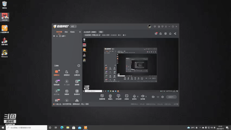Open the 弹幕助手 danmaku assistant tool
The image size is (231, 130).
click(x=56, y=73)
